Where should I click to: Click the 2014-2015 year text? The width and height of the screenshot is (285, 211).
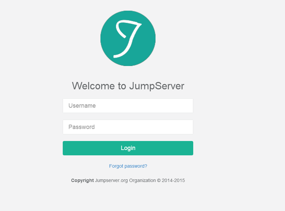(x=173, y=180)
